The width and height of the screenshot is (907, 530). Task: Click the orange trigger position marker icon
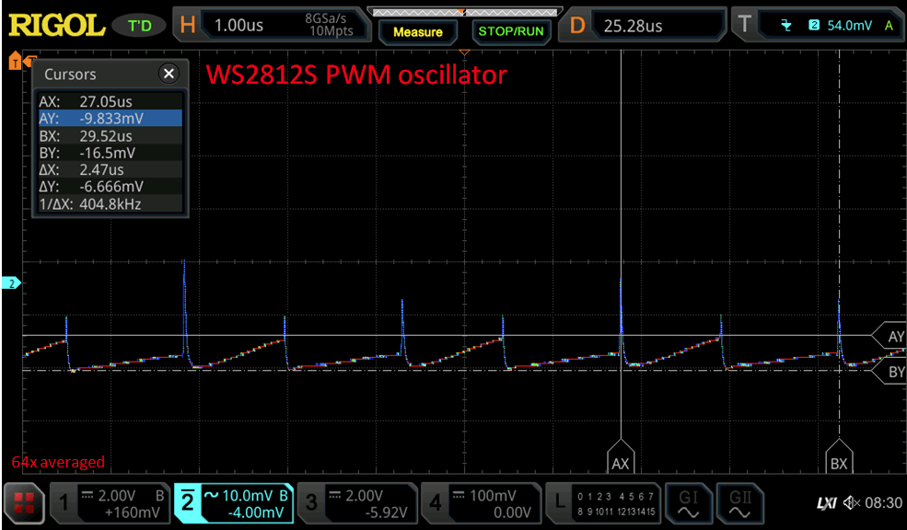point(15,62)
